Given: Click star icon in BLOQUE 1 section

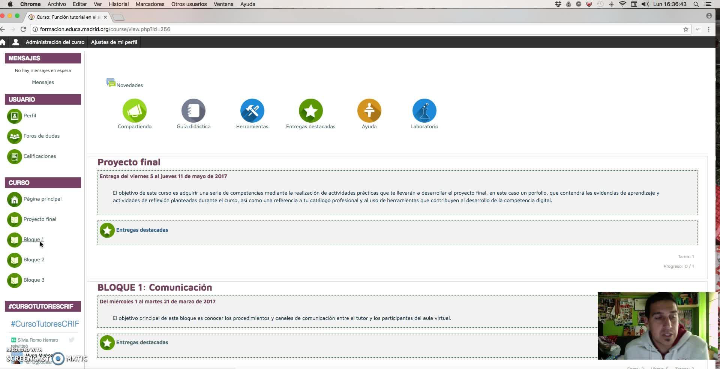Looking at the screenshot, I should [x=107, y=343].
